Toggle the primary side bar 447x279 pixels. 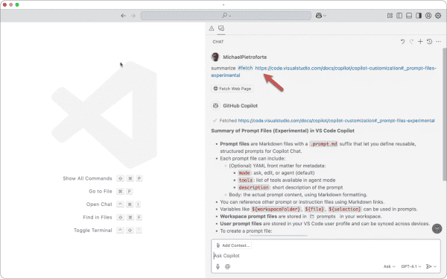click(399, 16)
